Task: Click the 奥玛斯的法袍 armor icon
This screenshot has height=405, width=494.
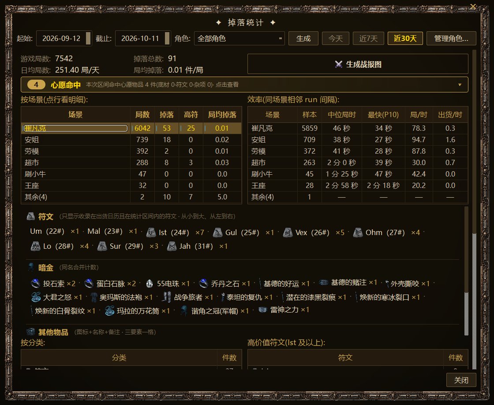Action: point(94,297)
